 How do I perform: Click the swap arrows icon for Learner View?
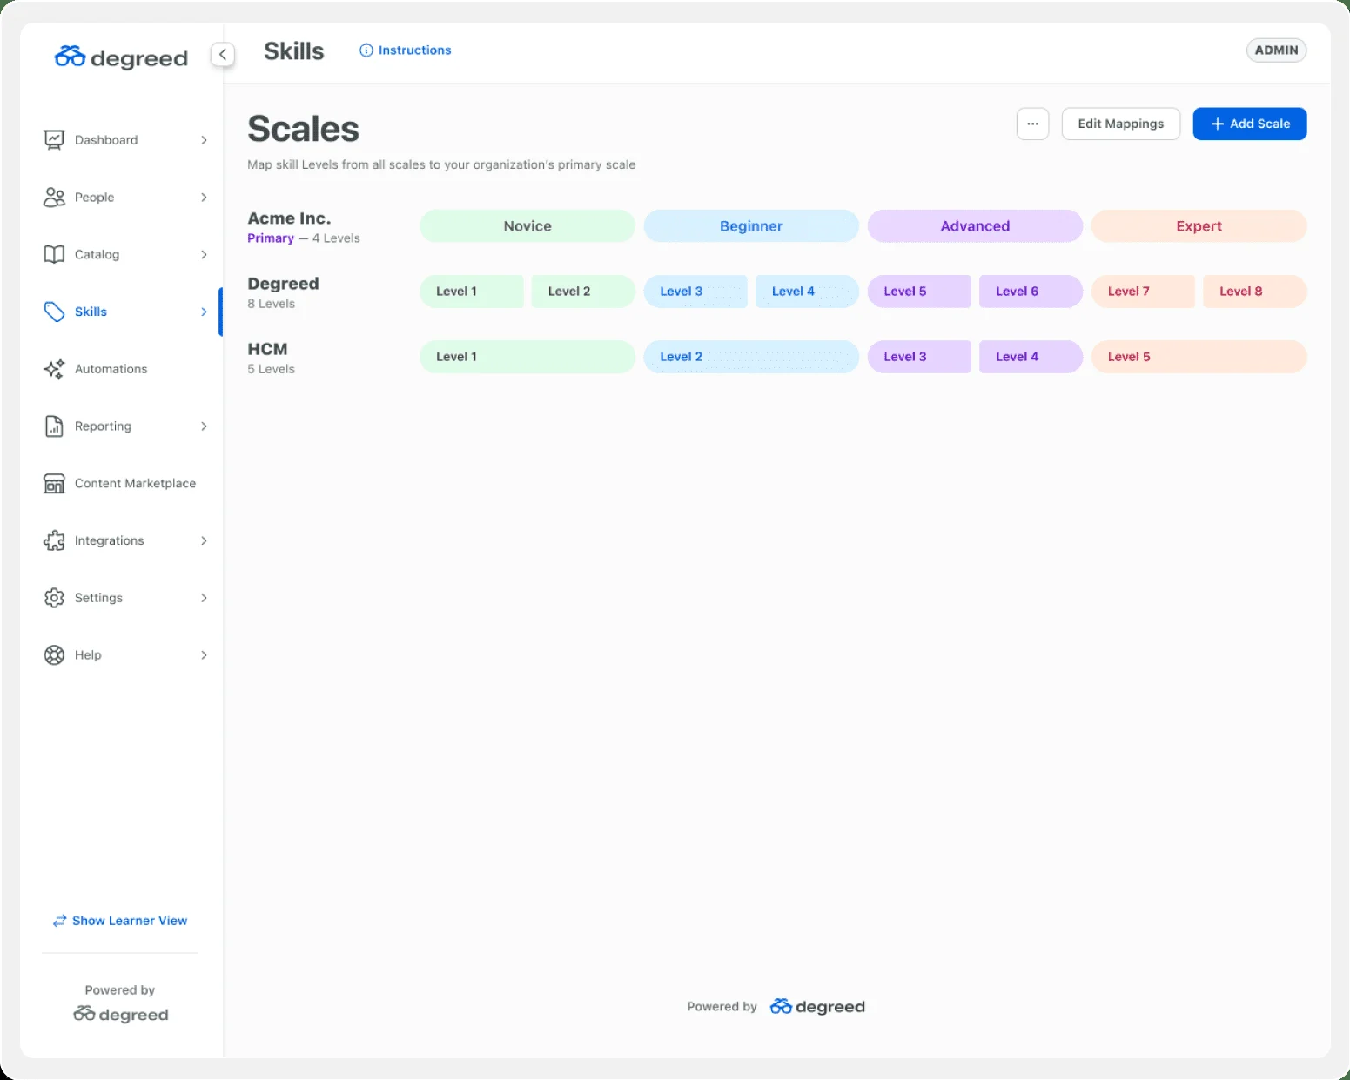[x=59, y=921]
